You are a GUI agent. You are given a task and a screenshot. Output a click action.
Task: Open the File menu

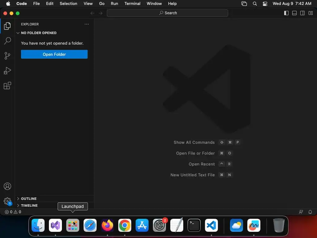tap(37, 4)
